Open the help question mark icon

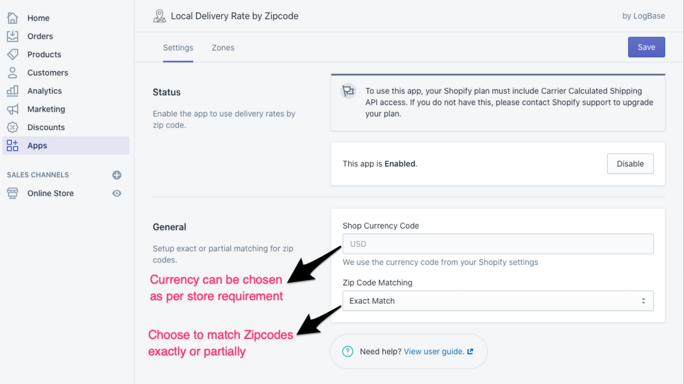[347, 351]
